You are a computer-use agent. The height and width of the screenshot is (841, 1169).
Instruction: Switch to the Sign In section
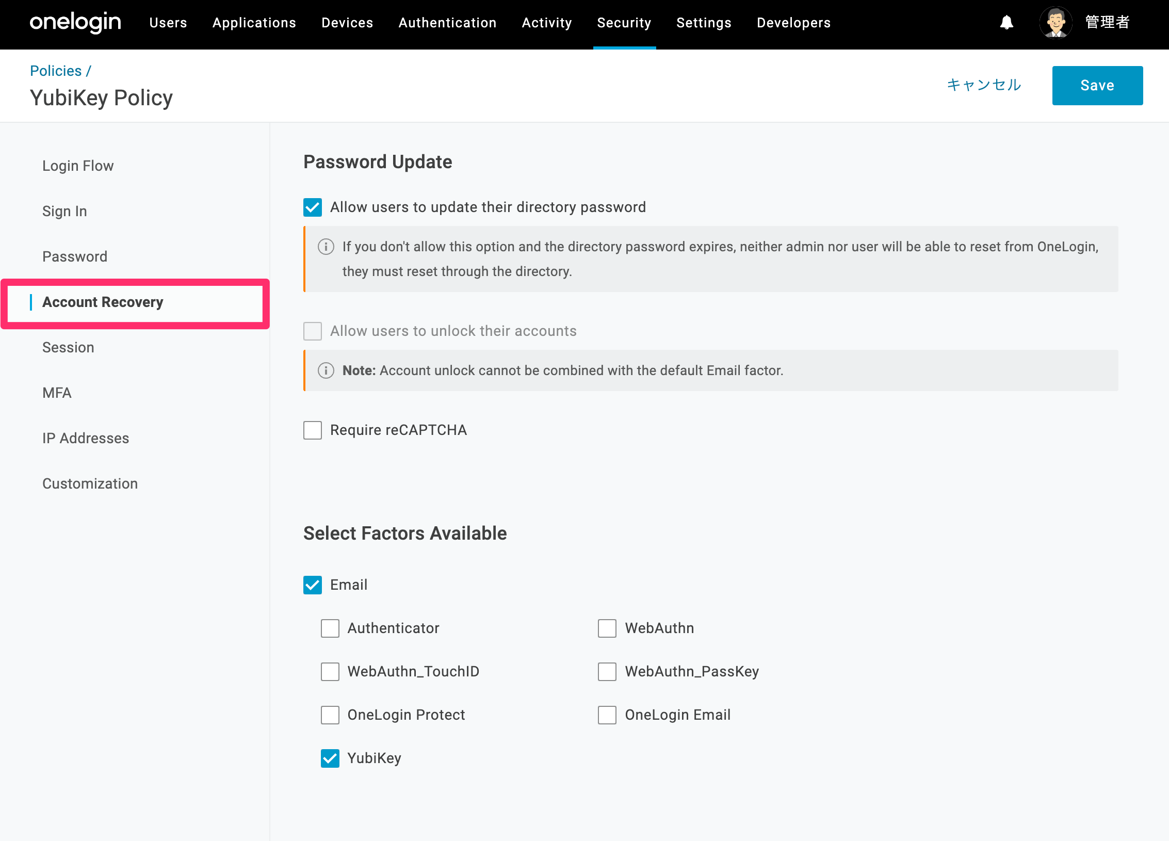[64, 211]
